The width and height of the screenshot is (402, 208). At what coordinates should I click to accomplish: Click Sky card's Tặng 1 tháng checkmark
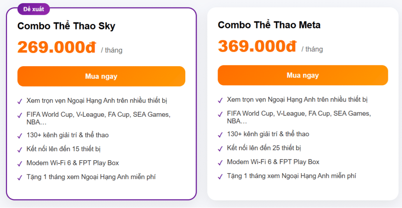20,178
